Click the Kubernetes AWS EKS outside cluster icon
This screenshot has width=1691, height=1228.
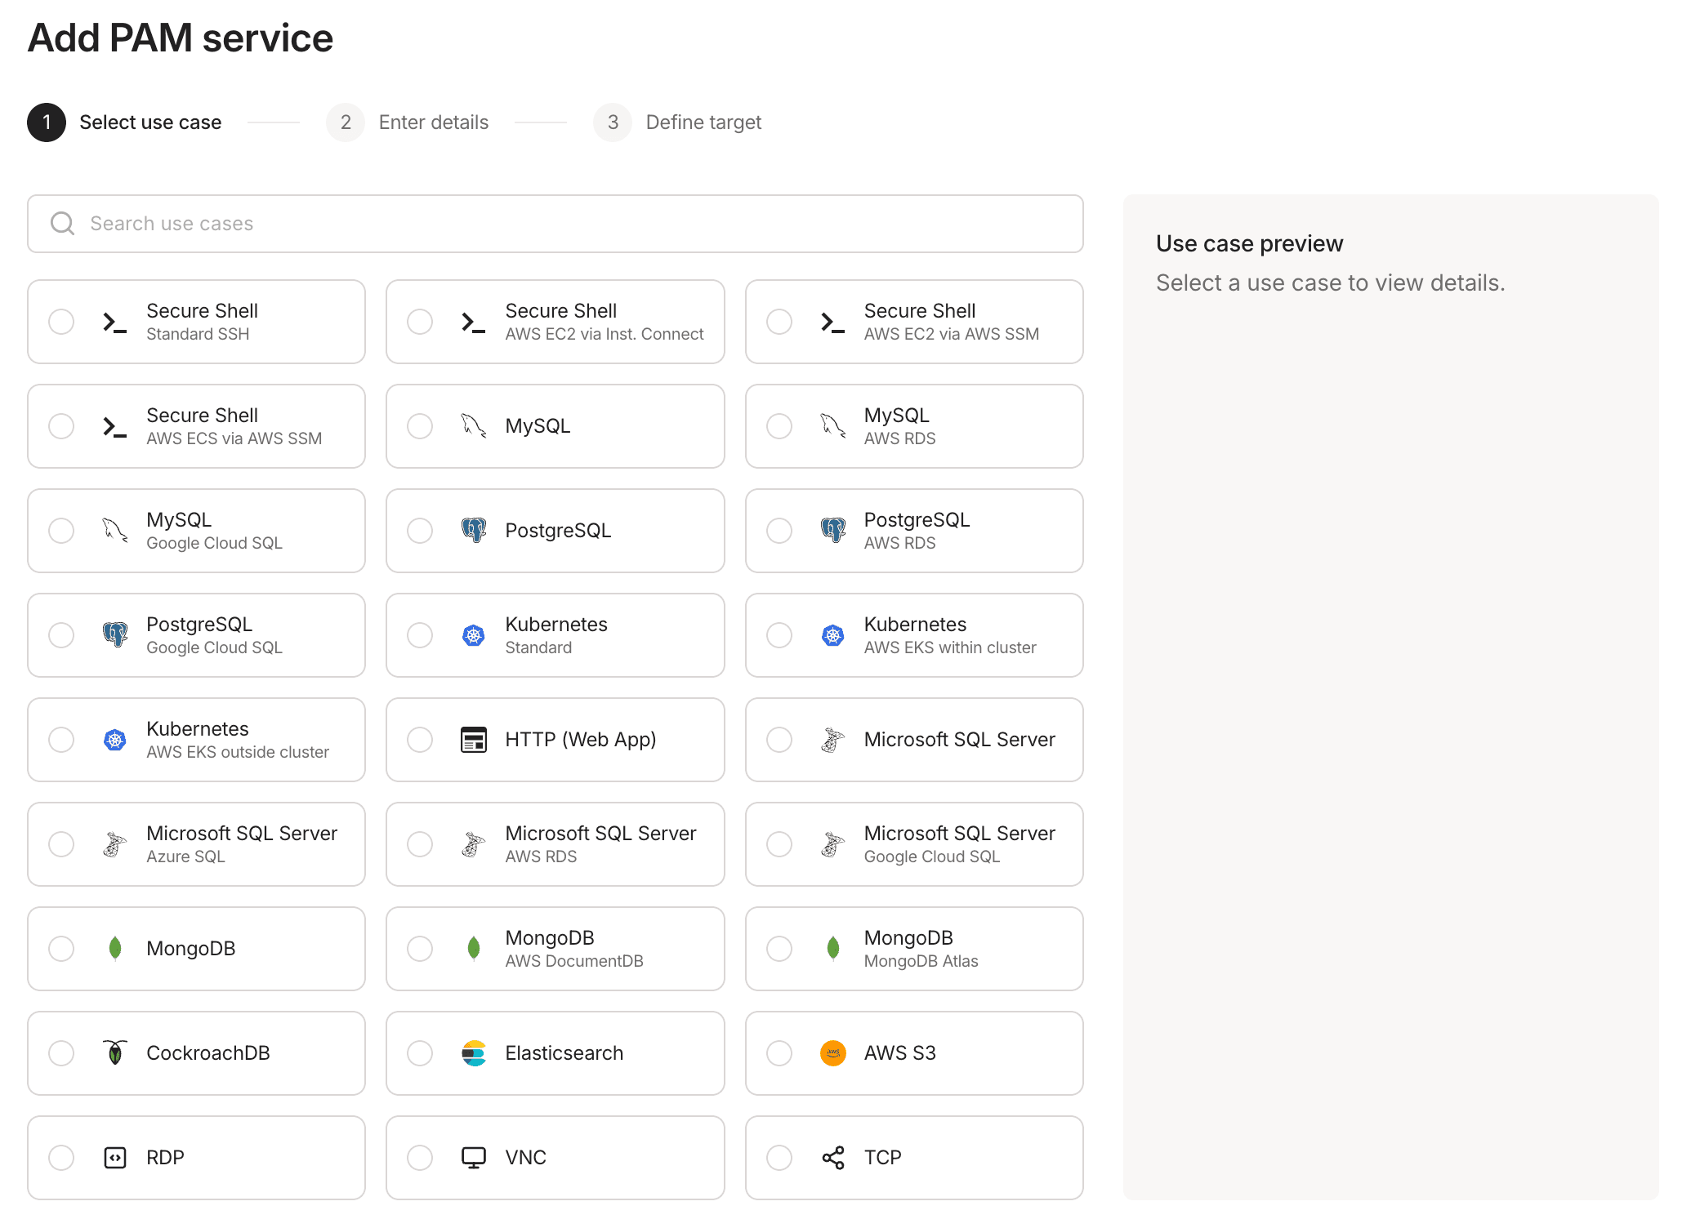pyautogui.click(x=115, y=740)
